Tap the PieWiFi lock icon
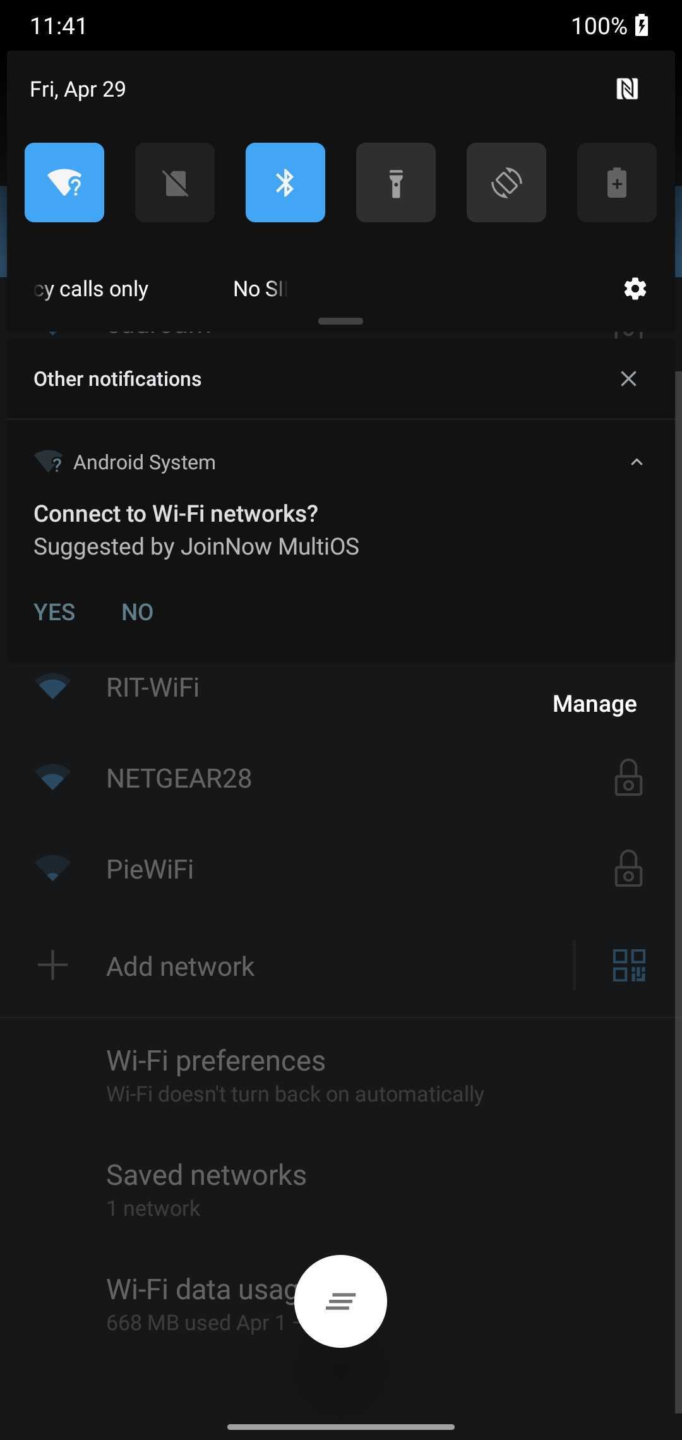Screen dimensions: 682x1440 pos(628,869)
